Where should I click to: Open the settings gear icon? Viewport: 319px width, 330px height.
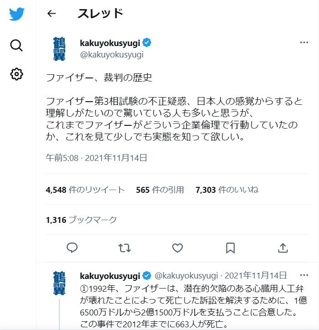pos(16,74)
